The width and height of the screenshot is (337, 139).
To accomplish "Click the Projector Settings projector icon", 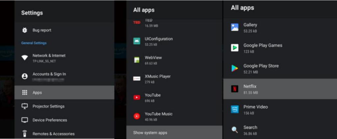I will (25, 106).
